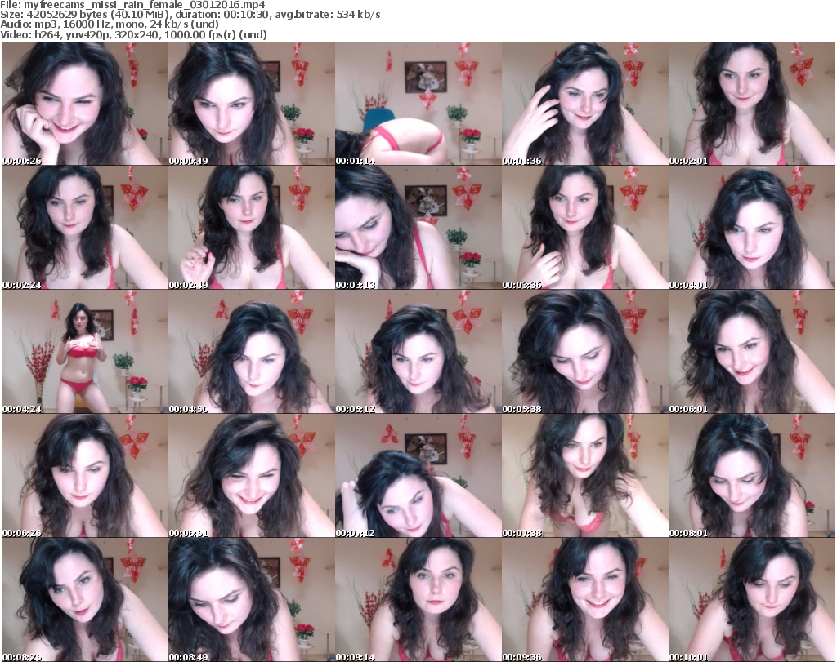Select the thumbnail stamped 00:03:13
Viewport: 837px width, 662px height.
pos(418,228)
